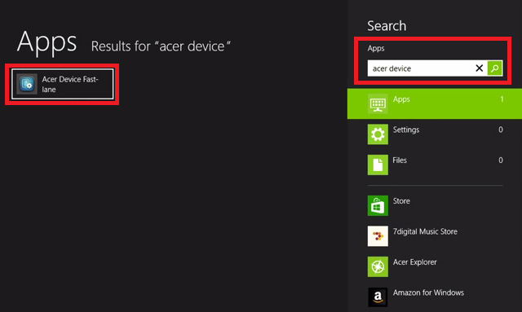Choose the Apps search category label

pos(401,99)
